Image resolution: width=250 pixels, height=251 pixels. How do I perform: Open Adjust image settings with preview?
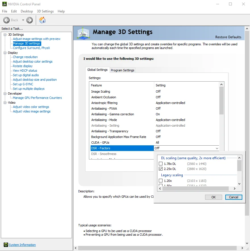37,39
